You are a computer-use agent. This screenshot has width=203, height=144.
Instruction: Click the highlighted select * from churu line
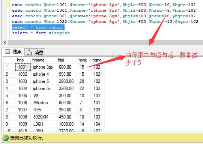[x=38, y=27]
